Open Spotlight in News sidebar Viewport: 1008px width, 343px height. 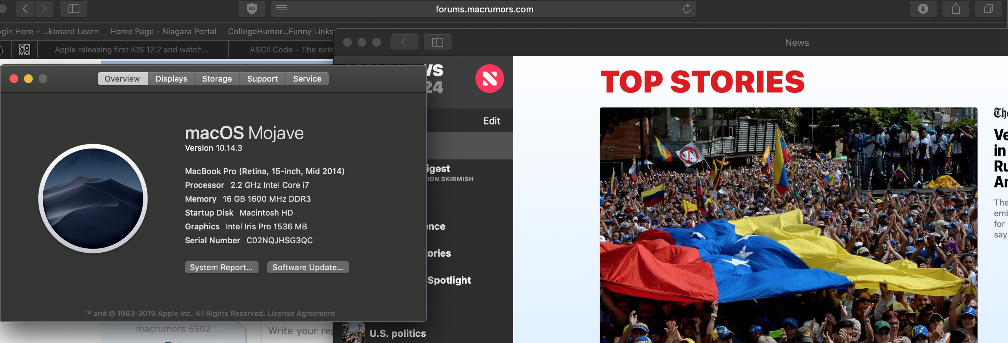point(449,280)
